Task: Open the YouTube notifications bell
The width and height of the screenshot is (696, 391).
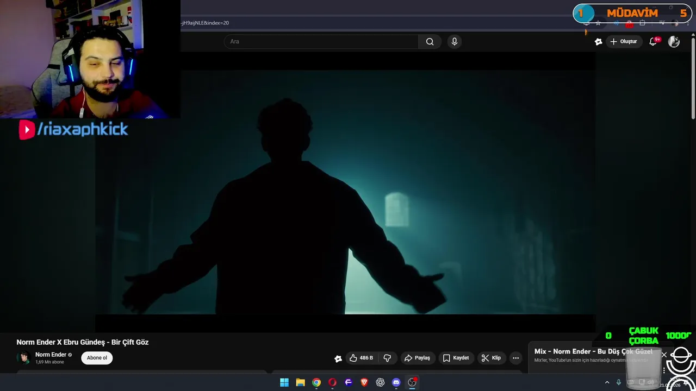Action: (x=654, y=41)
